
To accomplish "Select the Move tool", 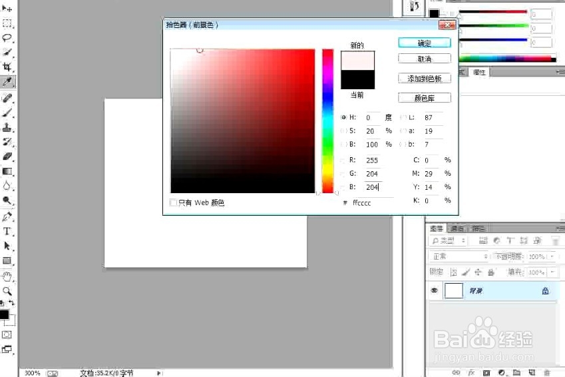I will click(7, 8).
